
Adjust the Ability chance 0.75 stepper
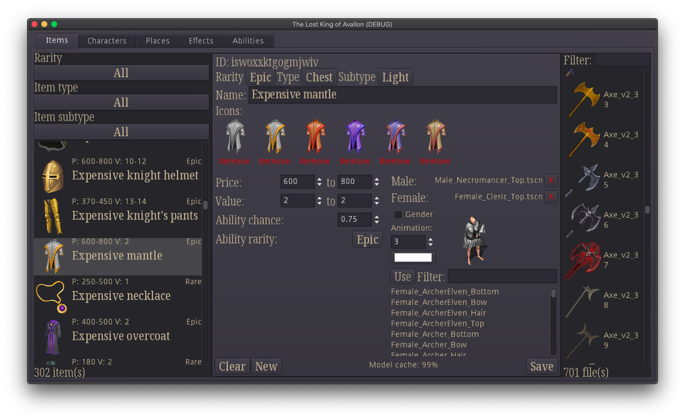coord(376,219)
